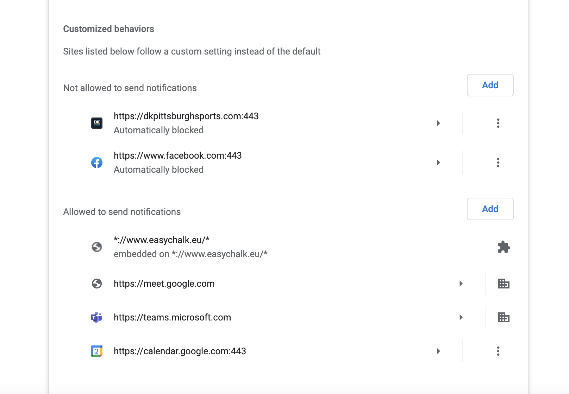Click the extension puzzle icon for easychalk.eu

pyautogui.click(x=504, y=247)
